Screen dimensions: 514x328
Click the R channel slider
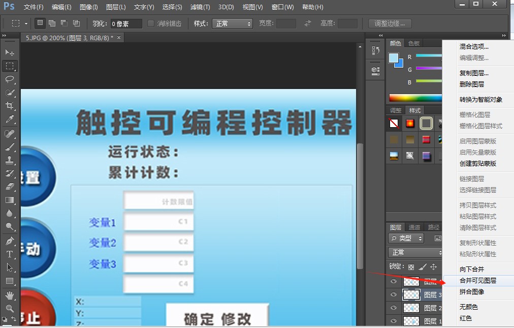click(429, 55)
